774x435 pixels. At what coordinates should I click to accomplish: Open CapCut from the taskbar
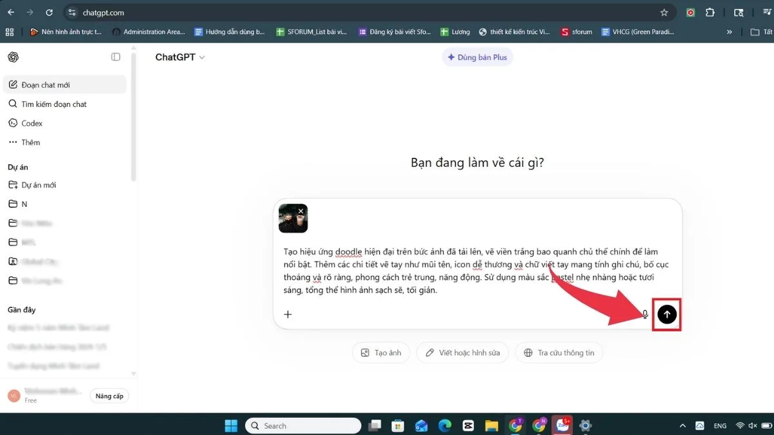(x=468, y=426)
